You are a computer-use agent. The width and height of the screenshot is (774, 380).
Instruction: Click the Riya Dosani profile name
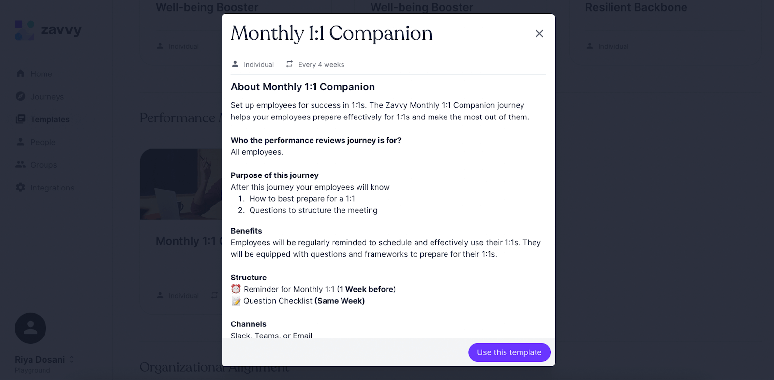(40, 359)
